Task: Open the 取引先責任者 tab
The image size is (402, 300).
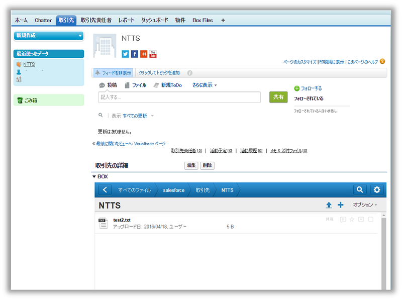Action: [x=96, y=20]
